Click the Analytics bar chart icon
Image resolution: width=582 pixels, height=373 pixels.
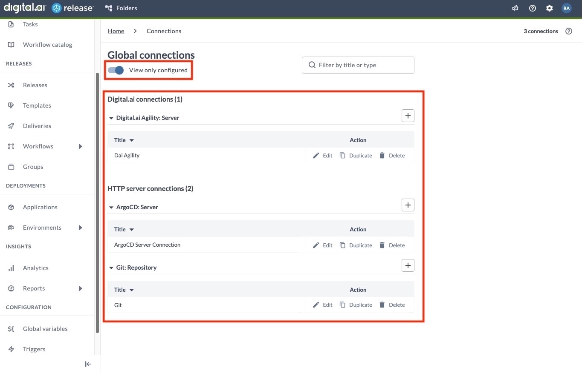tap(12, 268)
